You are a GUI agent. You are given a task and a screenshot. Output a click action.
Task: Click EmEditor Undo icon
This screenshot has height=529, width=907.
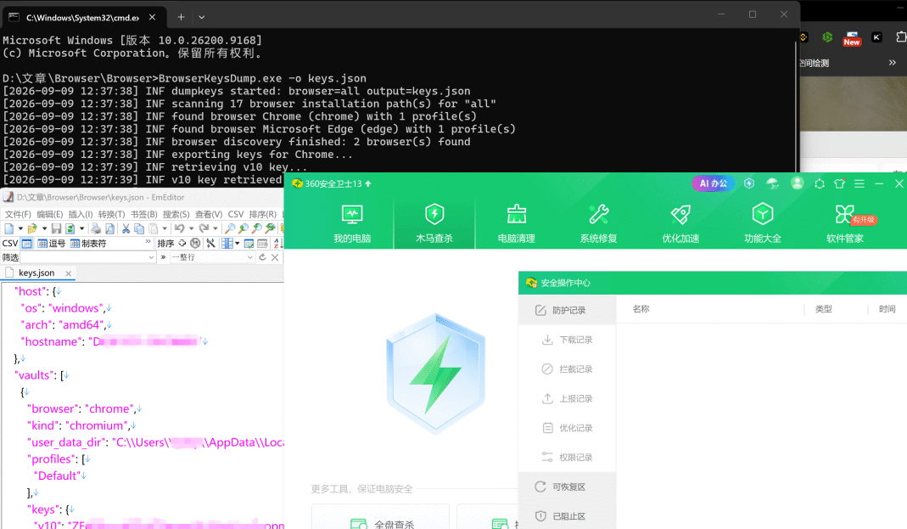click(180, 228)
